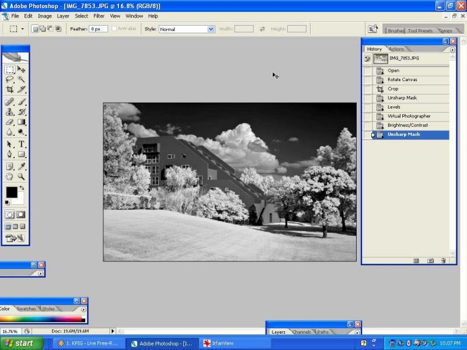Choose Add to selection mode

43,29
